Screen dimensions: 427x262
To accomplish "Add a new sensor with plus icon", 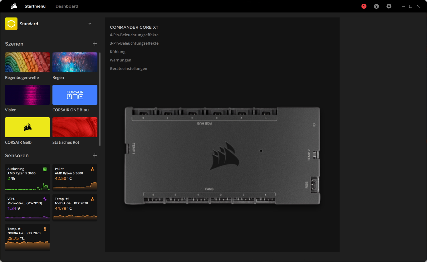I will coord(95,155).
